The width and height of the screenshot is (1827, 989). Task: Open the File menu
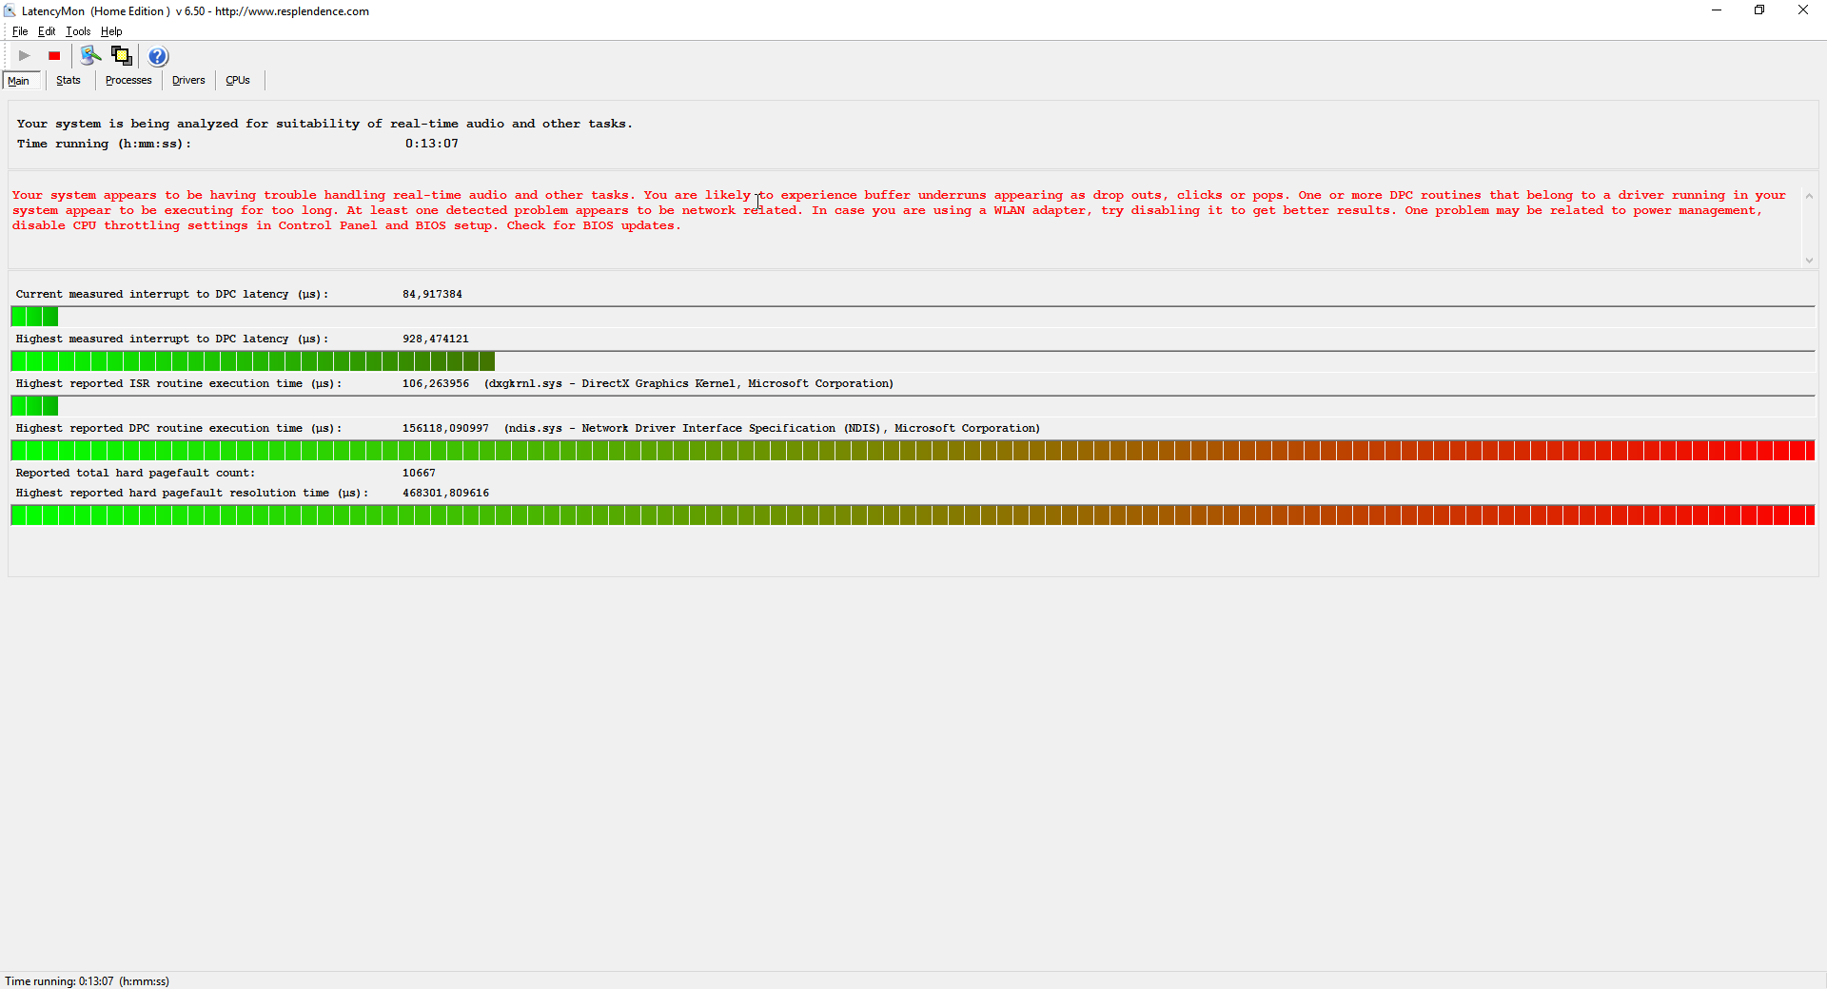(x=20, y=31)
